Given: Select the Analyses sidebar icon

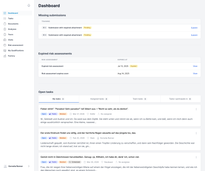Looking at the screenshot, I should click(x=5, y=29).
